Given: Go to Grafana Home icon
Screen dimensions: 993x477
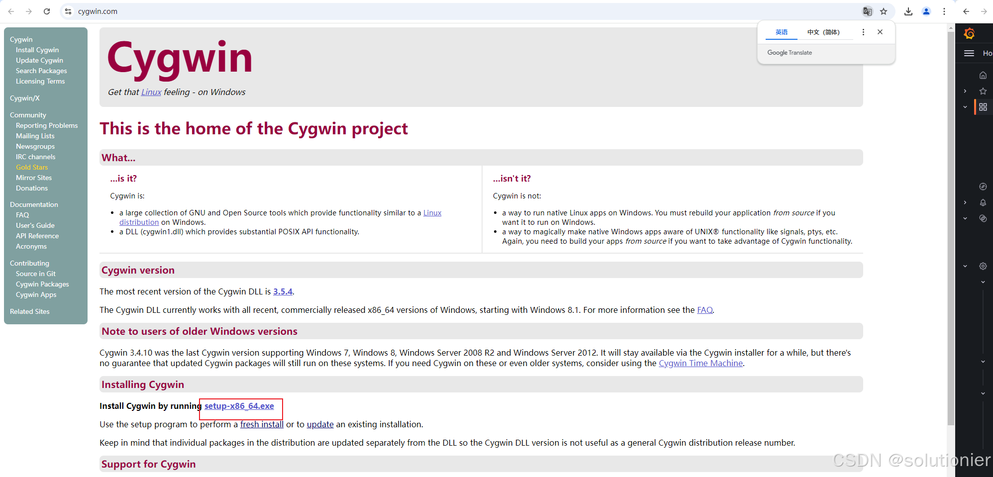Looking at the screenshot, I should pos(983,75).
